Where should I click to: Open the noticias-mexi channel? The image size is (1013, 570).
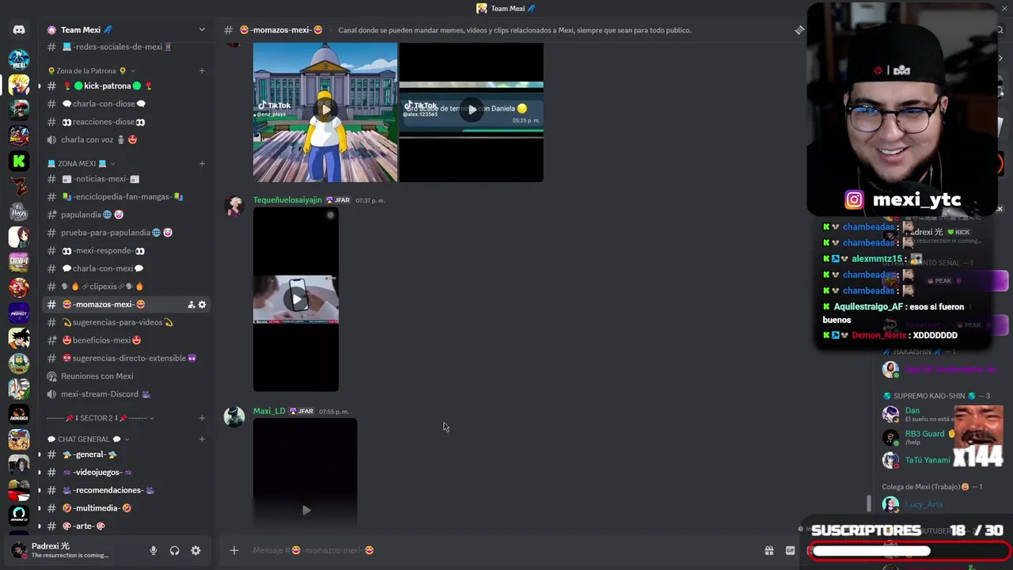coord(125,179)
